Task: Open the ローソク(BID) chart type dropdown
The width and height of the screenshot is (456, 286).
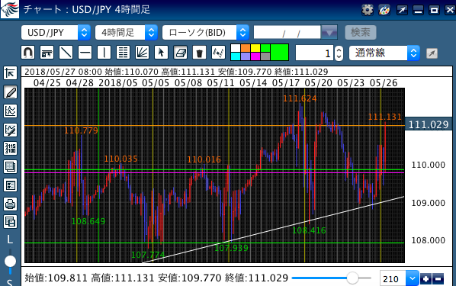Action: (206, 32)
